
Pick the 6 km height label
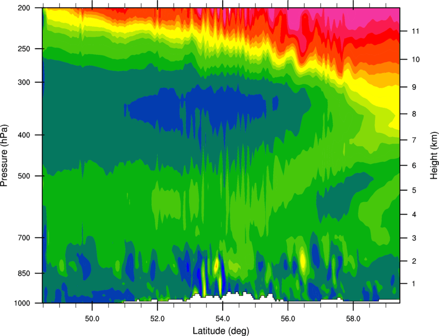[x=414, y=165]
